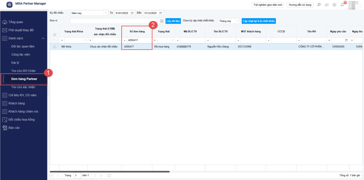Viewport: 364px width, 180px height.
Task: Click the Khách hàng sidebar icon
Action: click(5, 103)
